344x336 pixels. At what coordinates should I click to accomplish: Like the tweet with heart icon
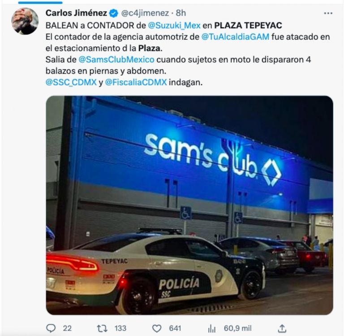157,328
